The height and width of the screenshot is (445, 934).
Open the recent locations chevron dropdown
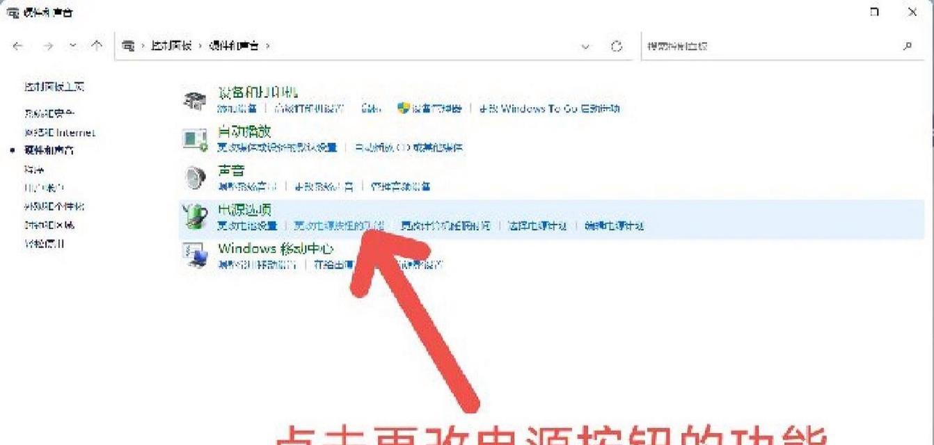[73, 46]
